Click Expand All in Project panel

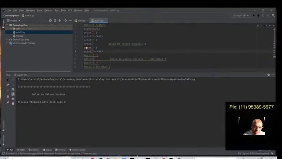(x=55, y=21)
